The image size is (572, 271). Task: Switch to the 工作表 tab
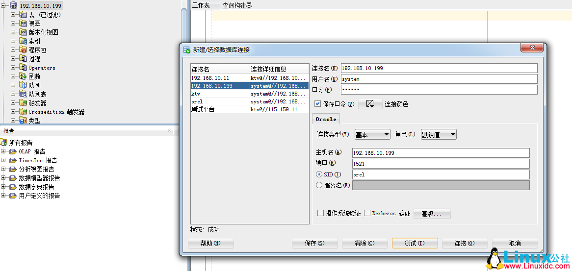point(201,5)
